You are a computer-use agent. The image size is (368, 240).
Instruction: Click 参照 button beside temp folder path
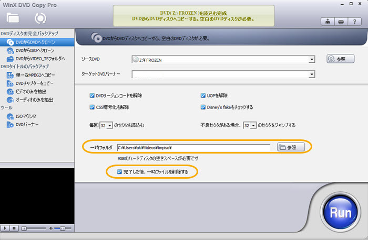(291, 147)
